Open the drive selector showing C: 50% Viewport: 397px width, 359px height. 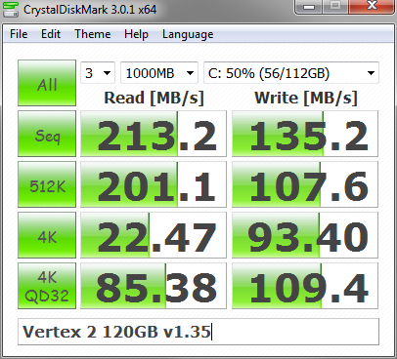pos(291,73)
